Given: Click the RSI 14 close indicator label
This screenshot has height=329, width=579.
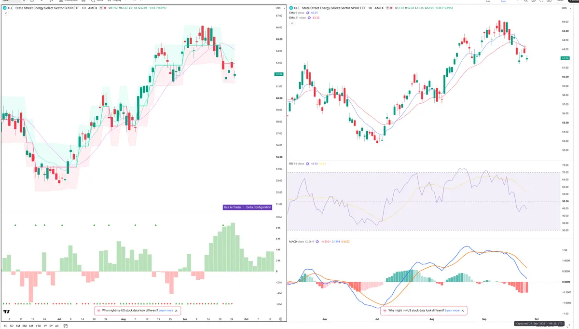Looking at the screenshot, I should click(x=296, y=164).
